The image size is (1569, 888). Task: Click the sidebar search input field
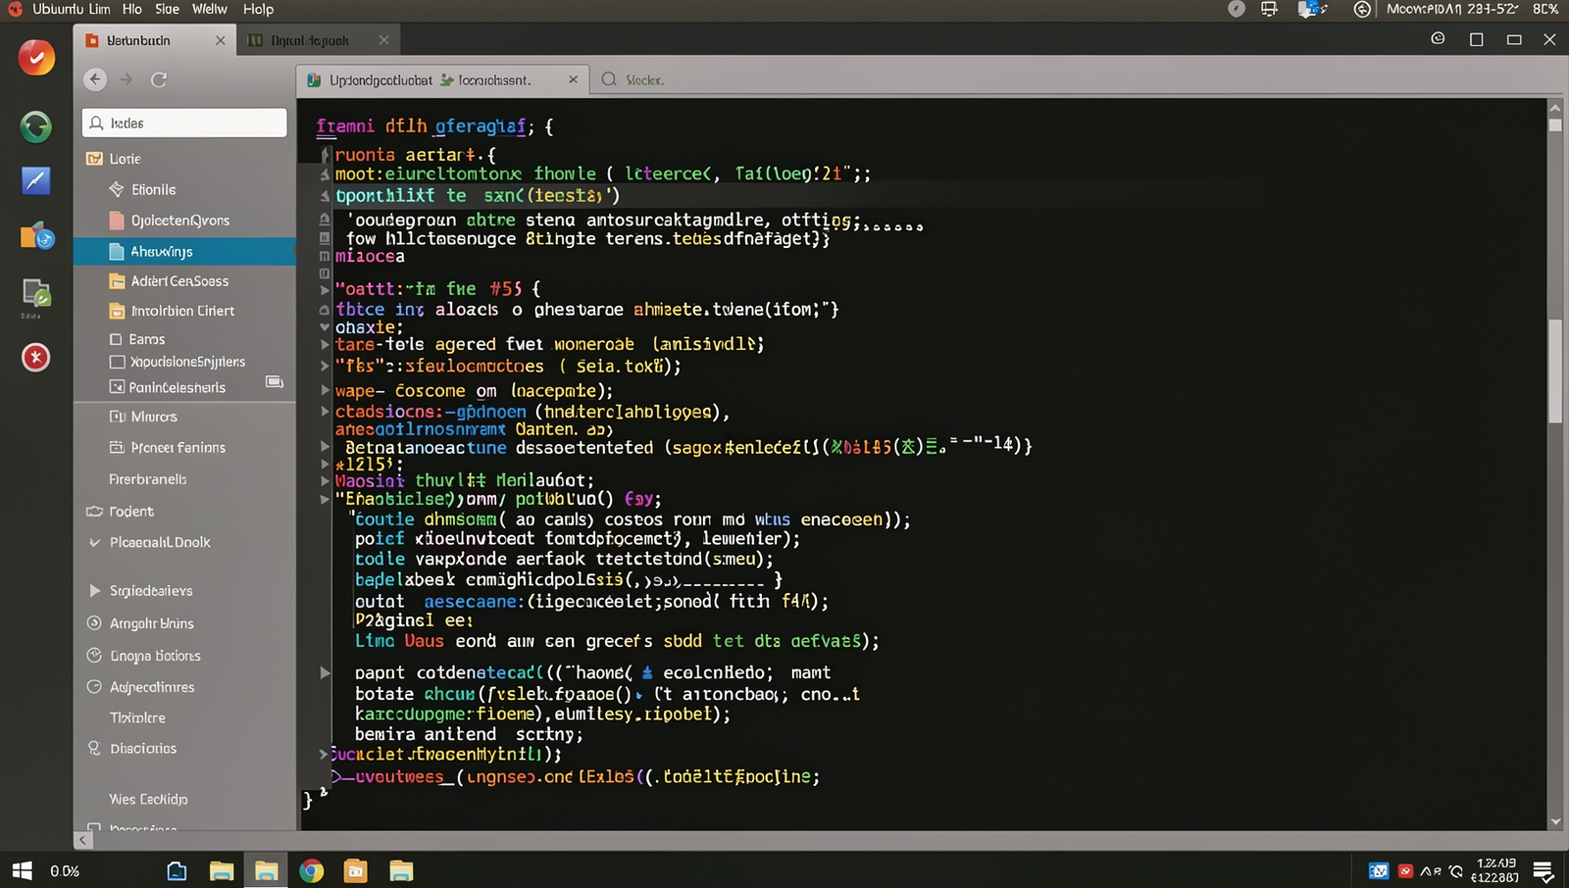click(184, 123)
